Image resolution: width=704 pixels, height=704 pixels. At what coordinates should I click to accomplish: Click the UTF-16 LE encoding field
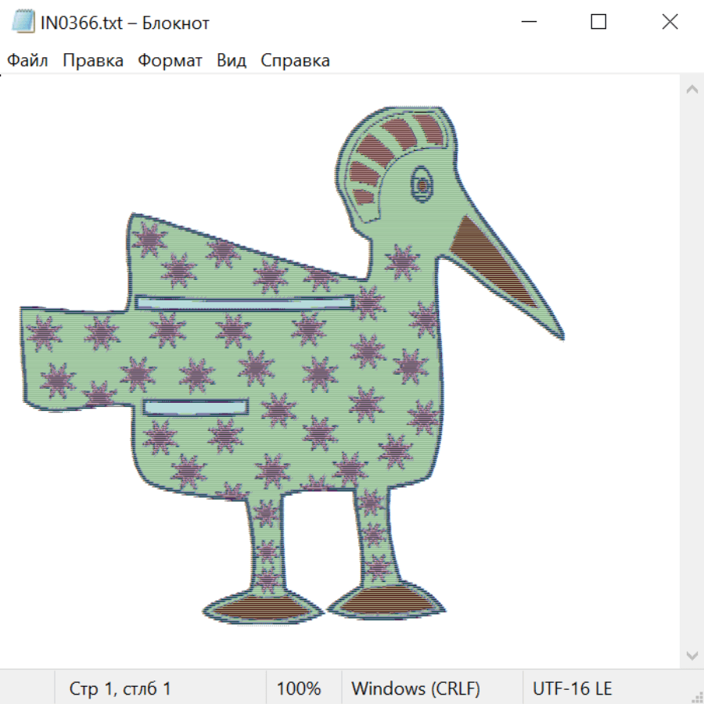point(572,688)
